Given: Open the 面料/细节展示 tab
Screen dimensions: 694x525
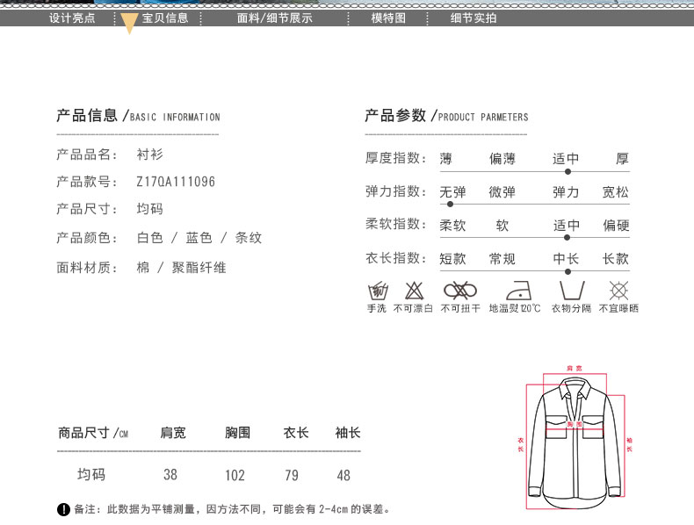Looking at the screenshot, I should point(275,18).
